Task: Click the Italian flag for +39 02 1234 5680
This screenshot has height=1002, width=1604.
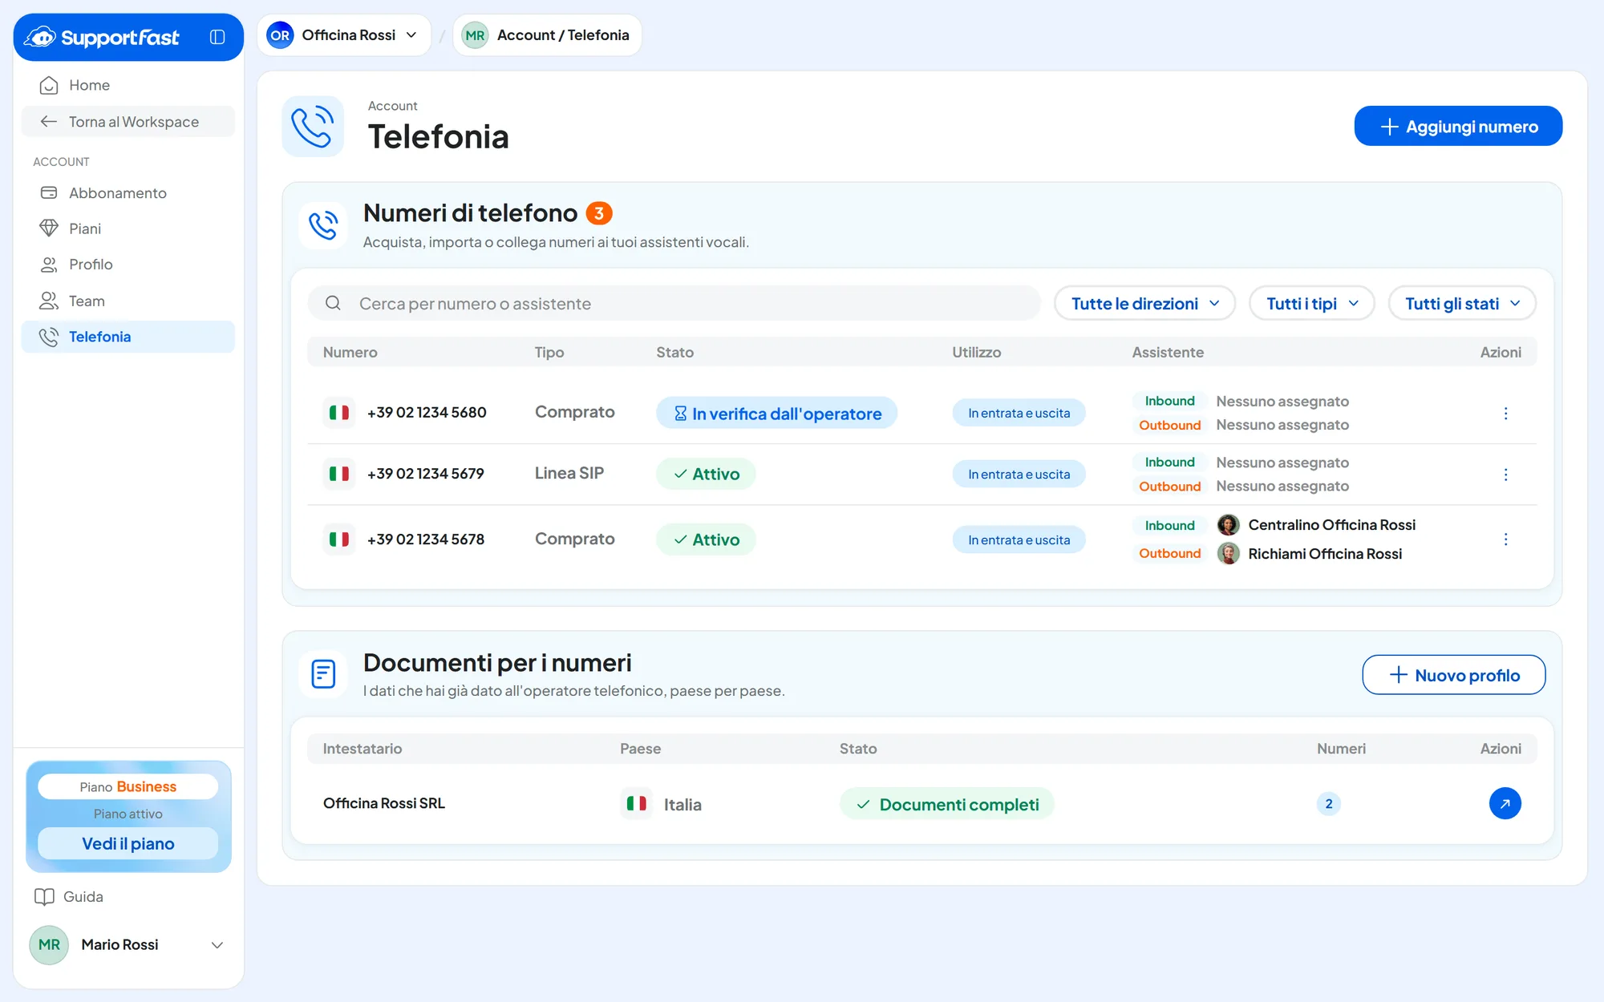Action: pyautogui.click(x=339, y=413)
